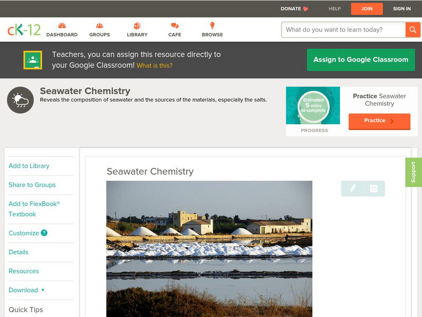The image size is (422, 317).
Task: Click the estimated time progress circle
Action: (313, 106)
